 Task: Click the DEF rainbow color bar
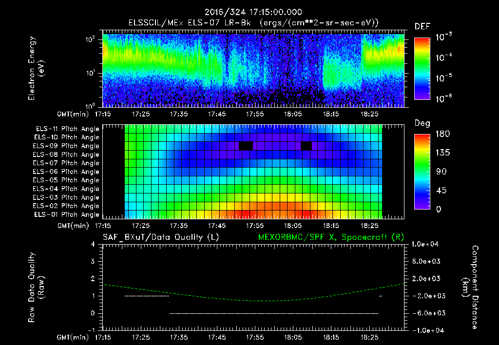(422, 68)
